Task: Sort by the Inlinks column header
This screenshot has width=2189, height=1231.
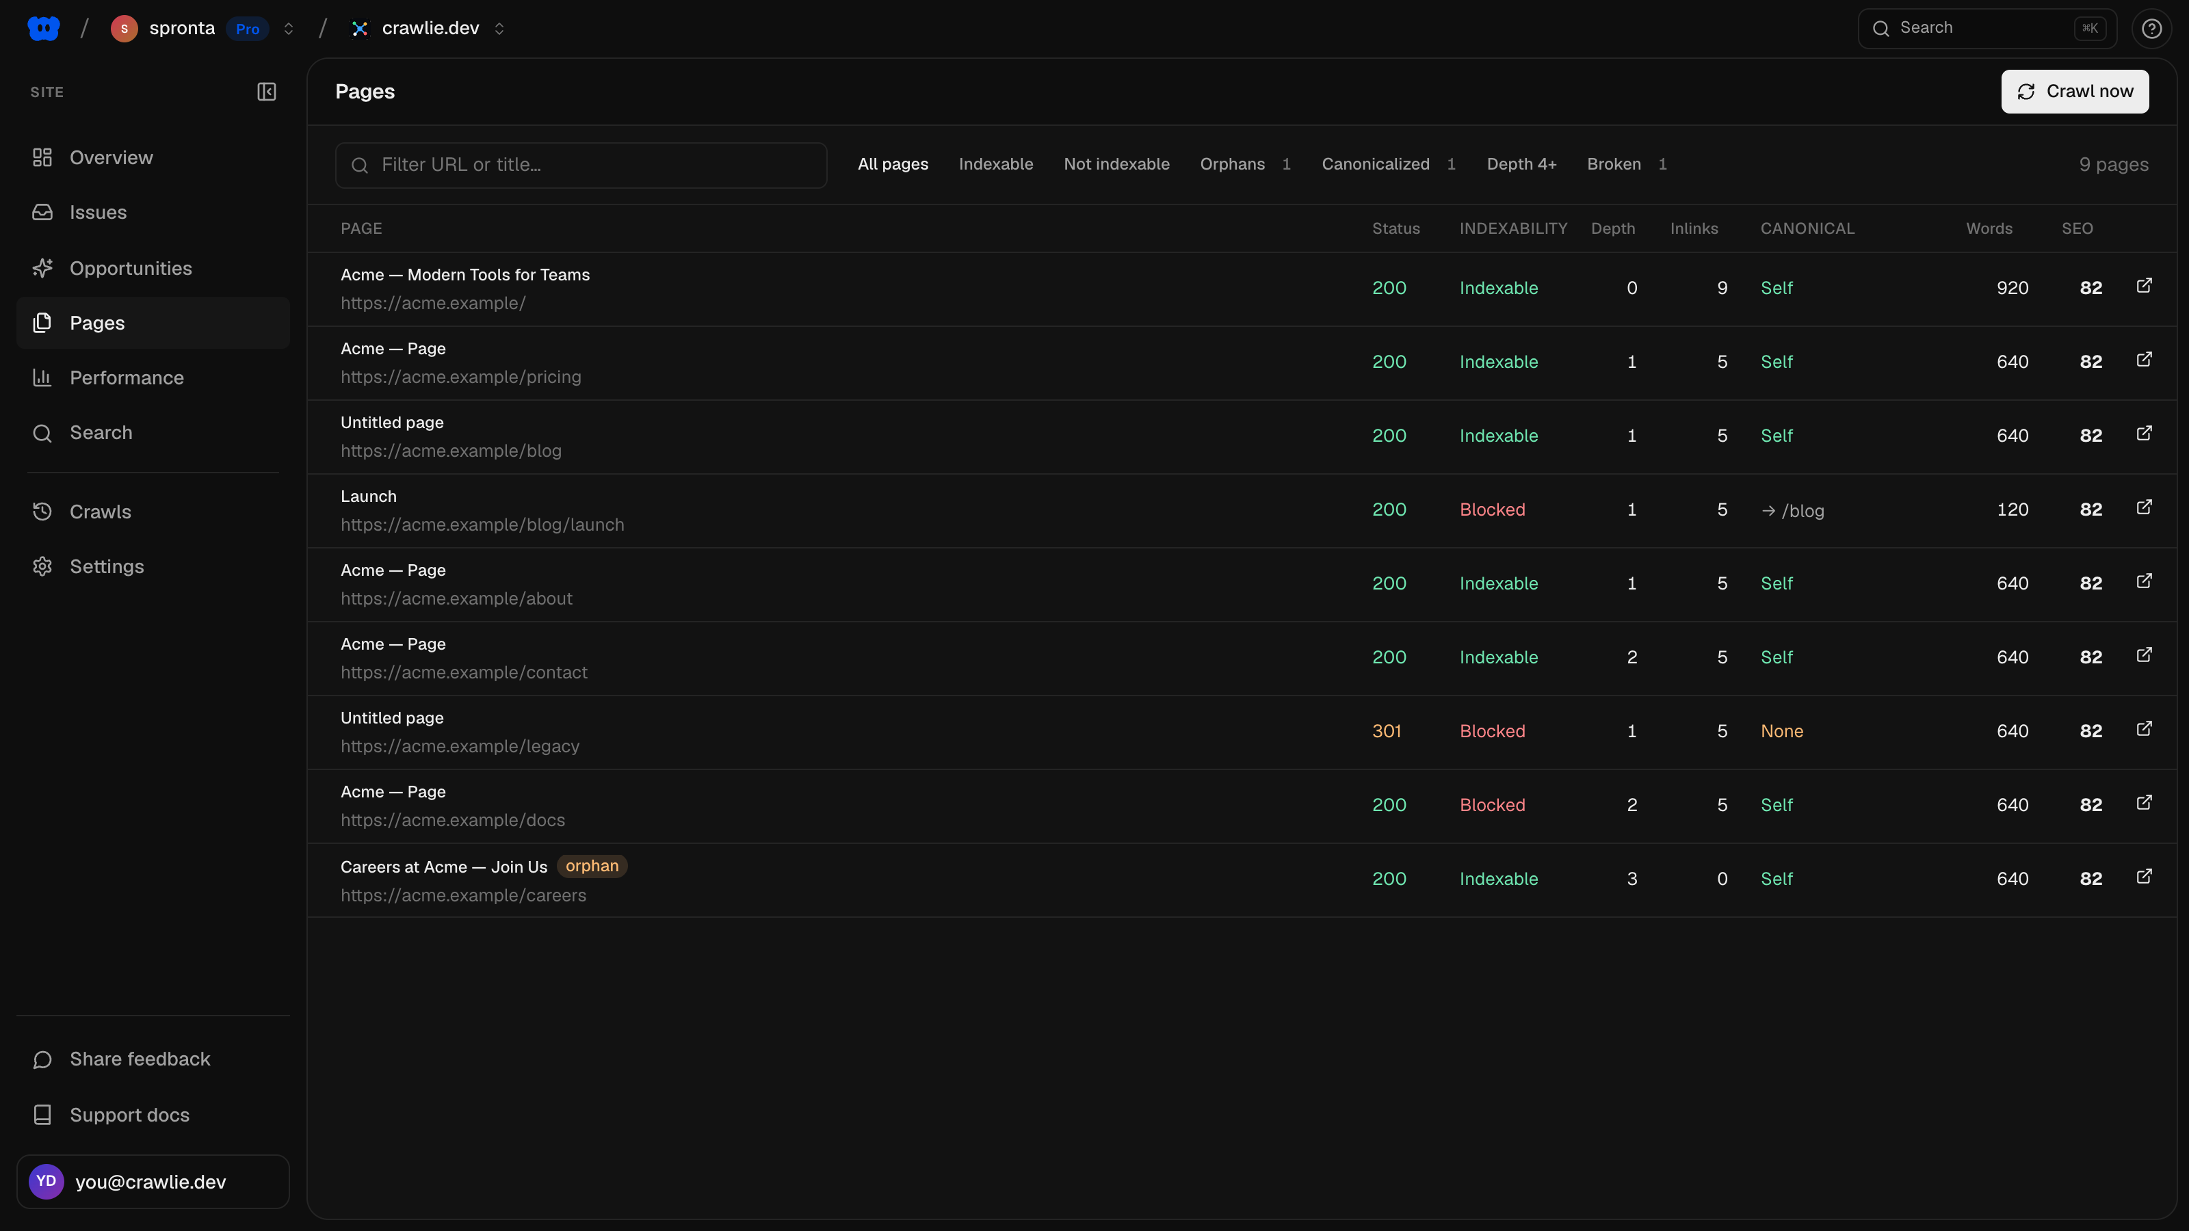Action: [1694, 228]
